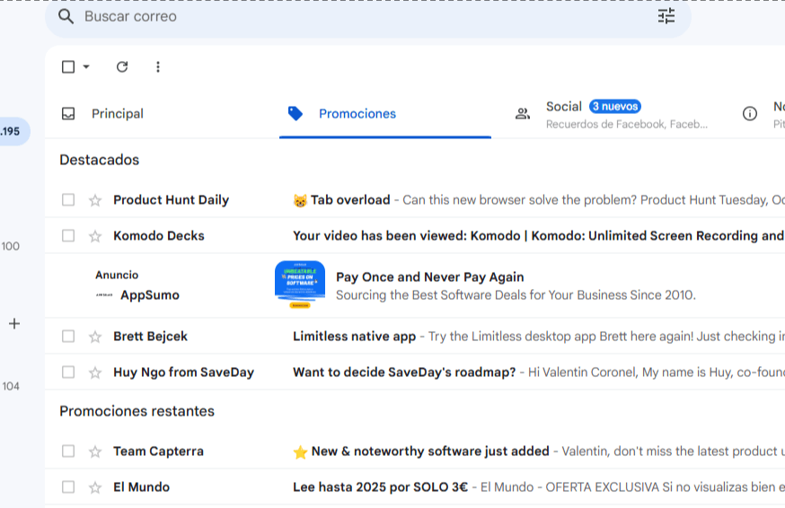This screenshot has width=785, height=508.
Task: Open search filter options icon
Action: click(x=666, y=16)
